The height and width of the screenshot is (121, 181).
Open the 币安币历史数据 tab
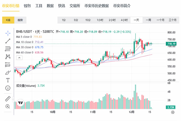coord(96,6)
